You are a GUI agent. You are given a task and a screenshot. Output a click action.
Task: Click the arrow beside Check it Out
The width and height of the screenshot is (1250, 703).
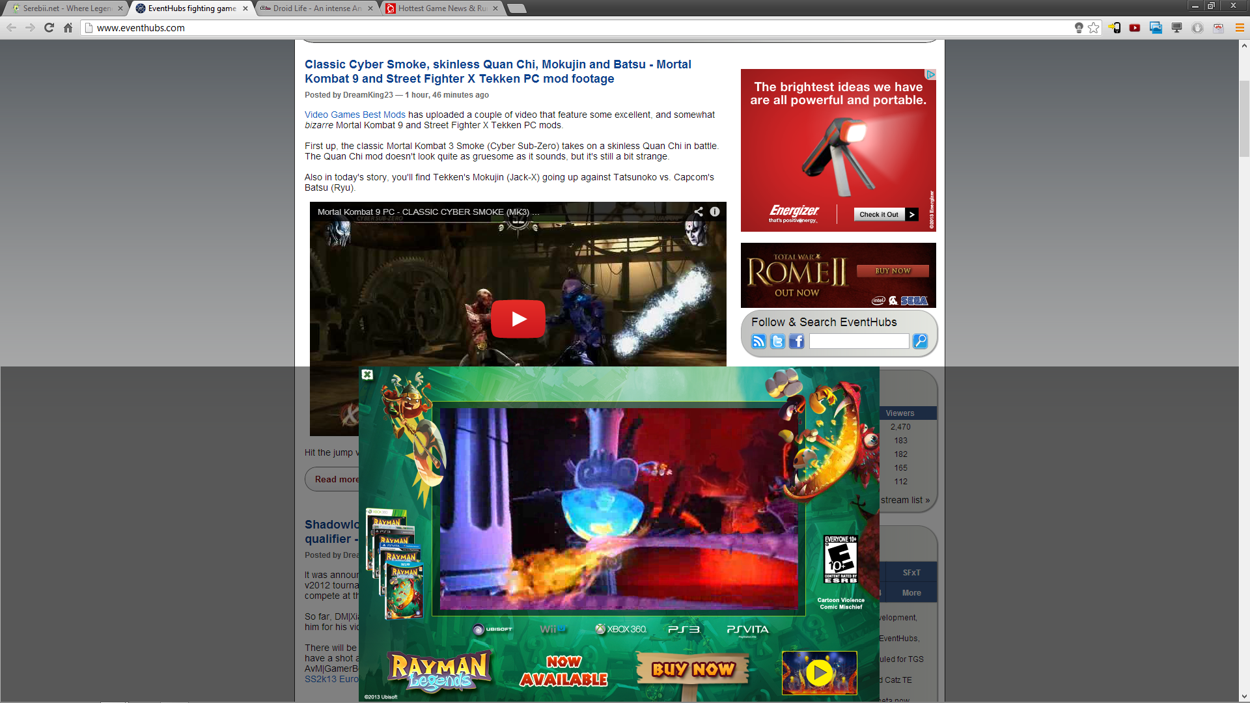click(x=911, y=214)
